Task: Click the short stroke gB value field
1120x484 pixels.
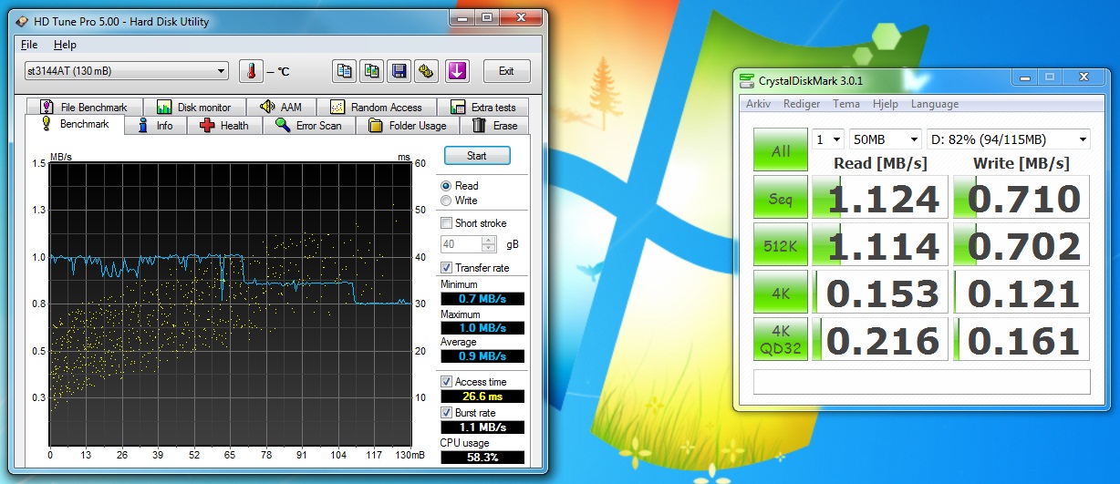Action: click(461, 244)
